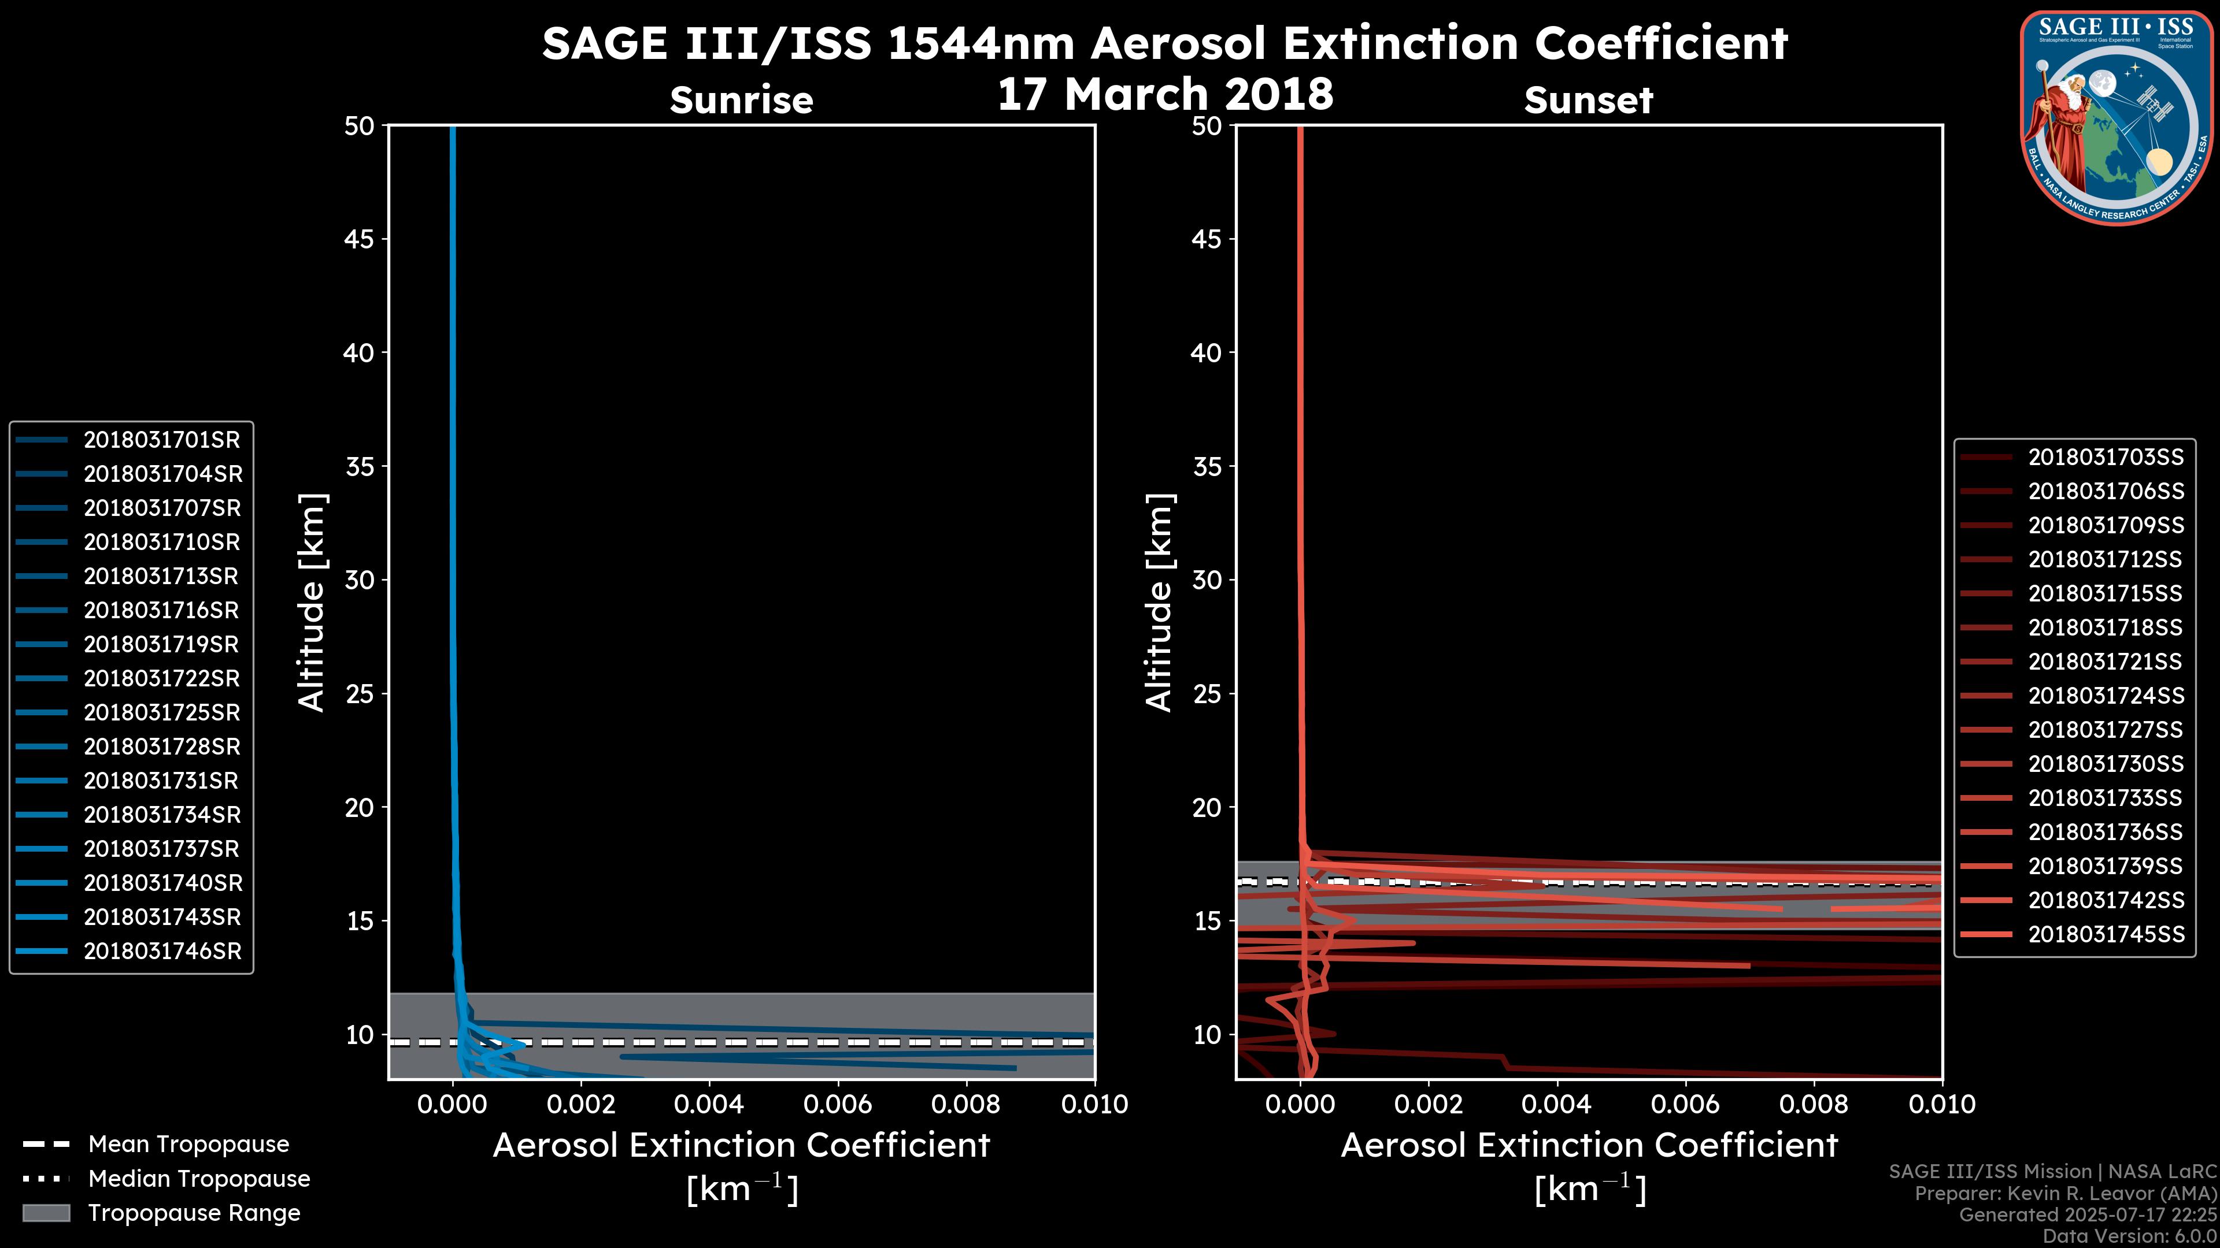Click the 2018031722SR legend line marker
The image size is (2220, 1248).
[x=42, y=679]
